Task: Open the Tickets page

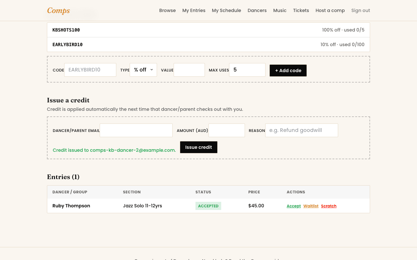Action: [301, 10]
